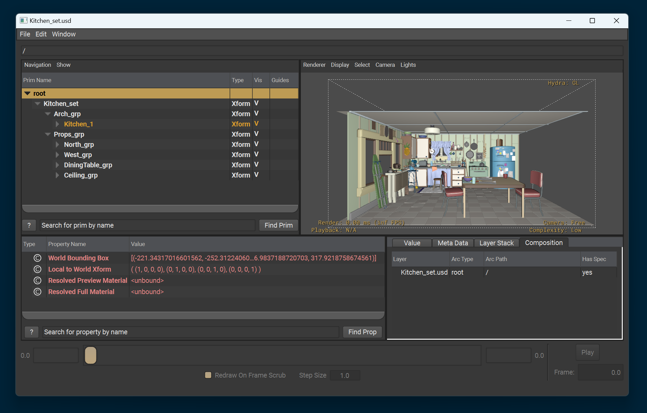Click the property search help question mark button

coord(32,332)
